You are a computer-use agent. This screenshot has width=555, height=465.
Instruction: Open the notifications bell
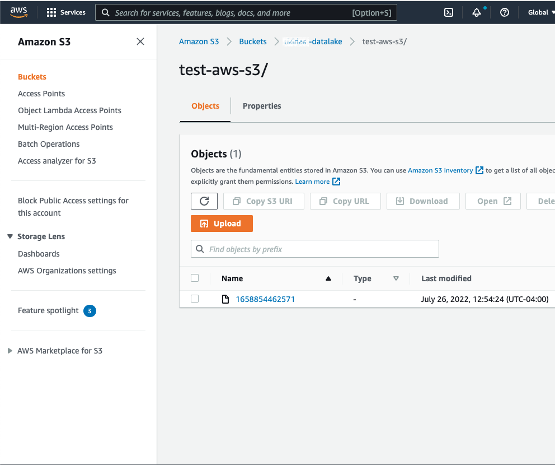click(477, 12)
